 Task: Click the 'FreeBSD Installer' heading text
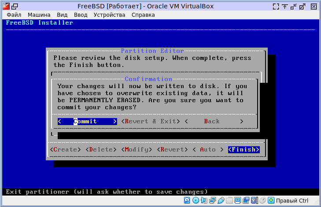(x=39, y=22)
